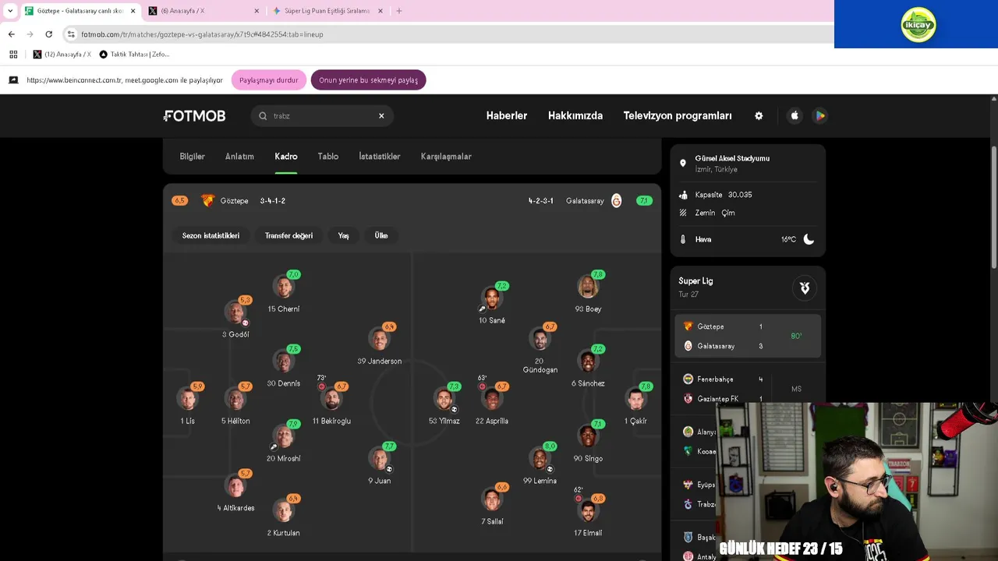Viewport: 998px width, 561px height.
Task: Switch to the İstatistikler tab
Action: point(380,157)
